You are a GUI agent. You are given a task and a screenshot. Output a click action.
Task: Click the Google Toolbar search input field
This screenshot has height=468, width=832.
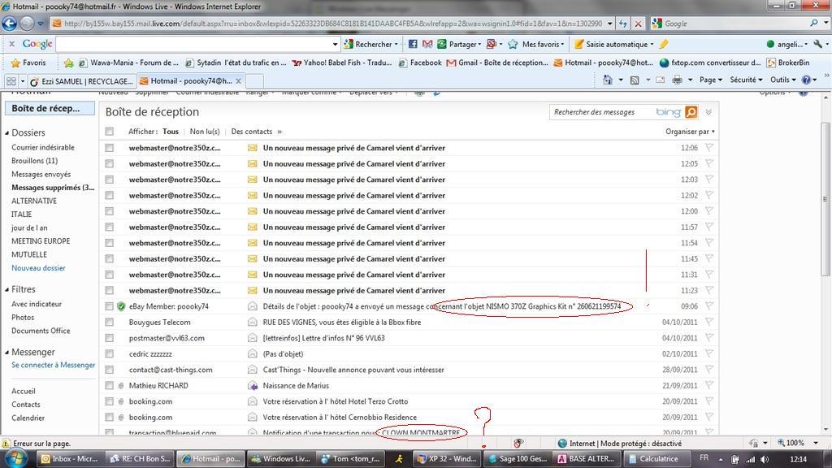point(193,44)
